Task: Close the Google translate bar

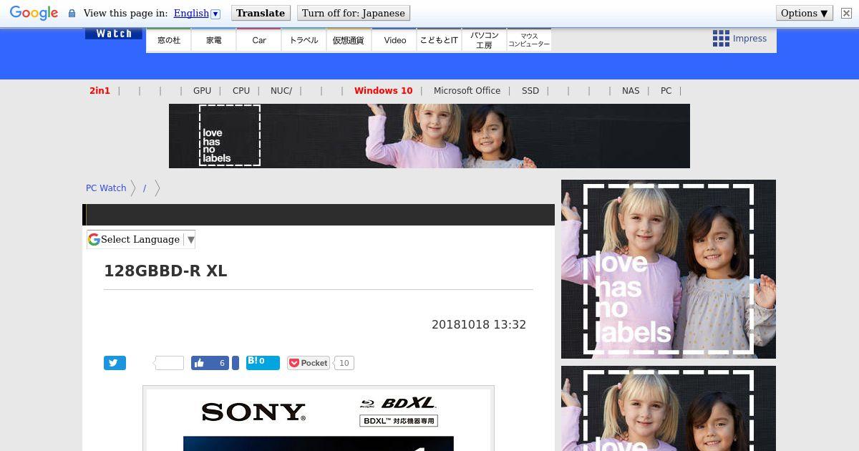Action: click(845, 13)
